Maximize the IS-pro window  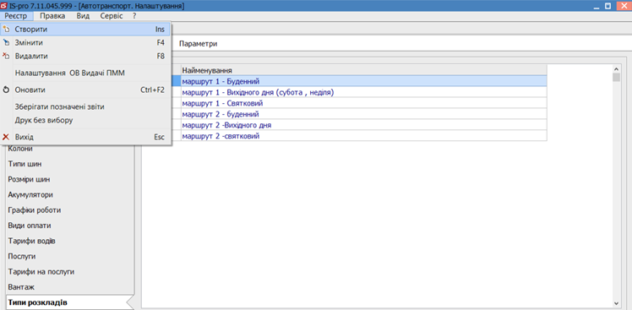[608, 6]
